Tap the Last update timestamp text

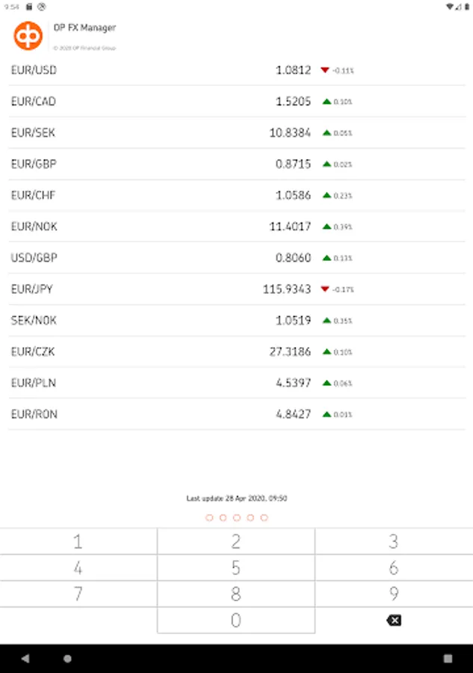tap(236, 498)
